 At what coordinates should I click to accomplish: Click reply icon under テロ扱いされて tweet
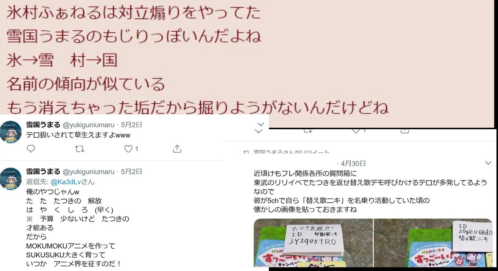click(x=31, y=149)
